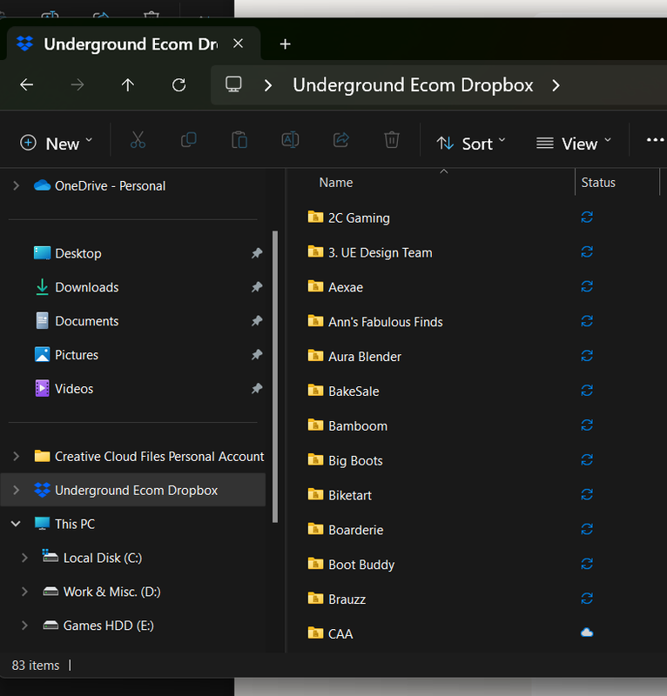Screen dimensions: 667x696
Task: Expand the This PC tree node
Action: [16, 524]
